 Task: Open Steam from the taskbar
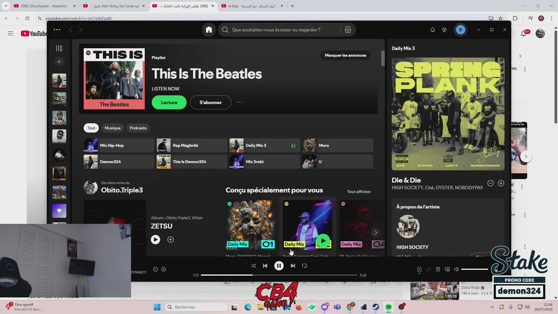point(376,307)
